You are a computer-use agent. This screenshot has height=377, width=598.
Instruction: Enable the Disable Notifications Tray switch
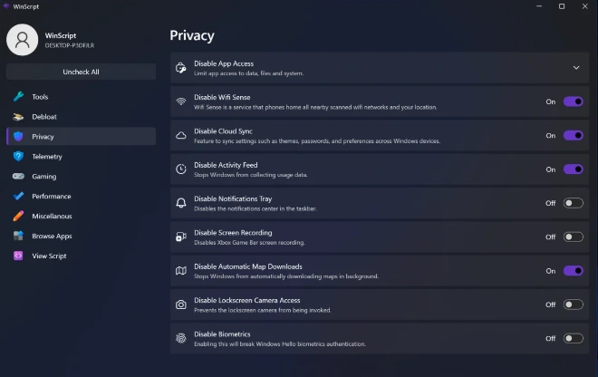pos(573,203)
